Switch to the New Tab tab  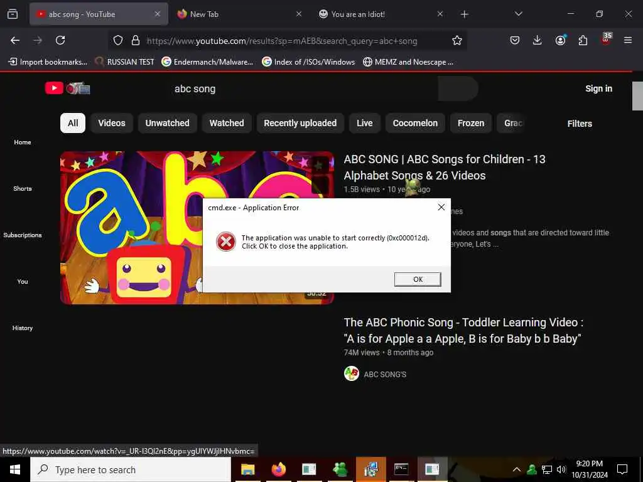tap(239, 14)
